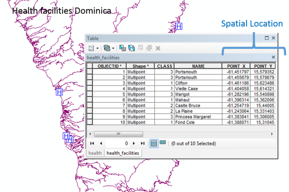
Task: Click the Select By Attributes icon
Action: (x=123, y=48)
